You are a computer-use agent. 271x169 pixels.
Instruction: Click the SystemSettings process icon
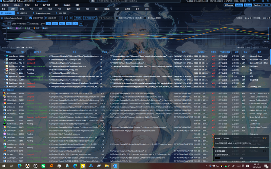7,76
